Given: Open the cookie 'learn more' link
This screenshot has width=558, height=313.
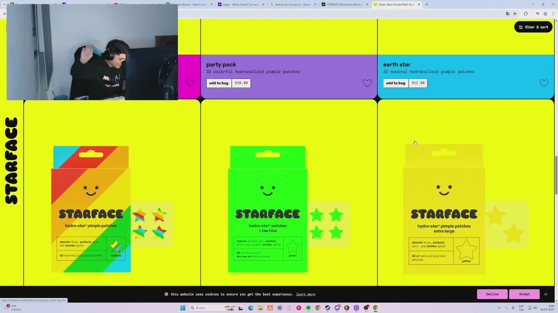Looking at the screenshot, I should pyautogui.click(x=306, y=294).
